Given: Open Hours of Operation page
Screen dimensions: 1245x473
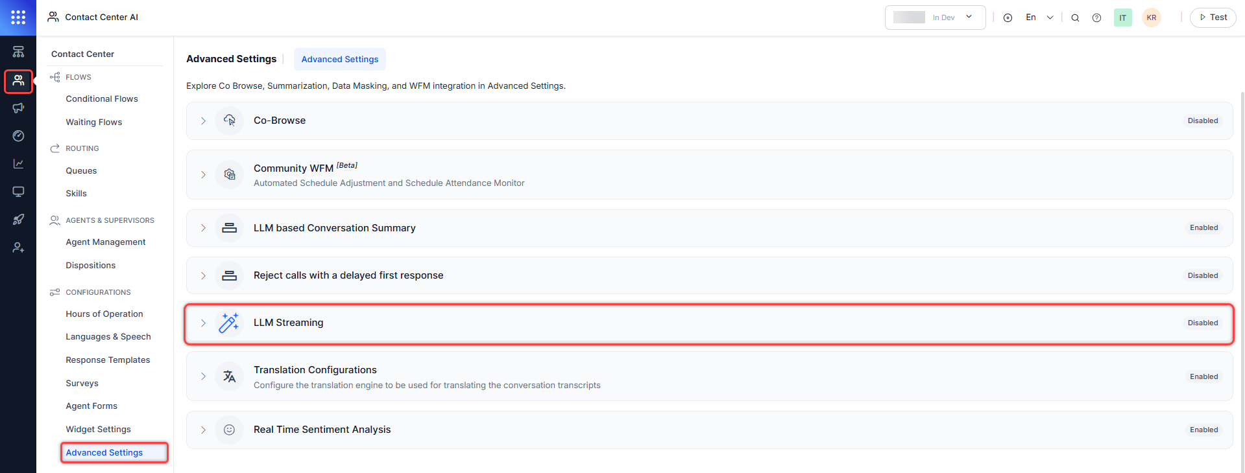Looking at the screenshot, I should pyautogui.click(x=104, y=314).
